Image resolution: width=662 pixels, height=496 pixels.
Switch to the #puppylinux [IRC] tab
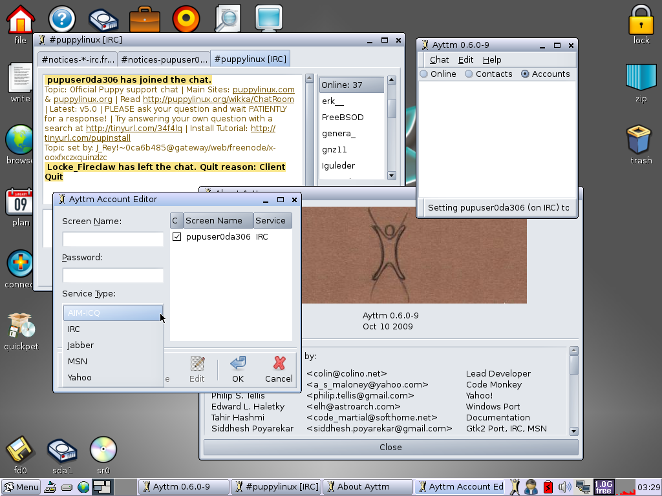[250, 59]
